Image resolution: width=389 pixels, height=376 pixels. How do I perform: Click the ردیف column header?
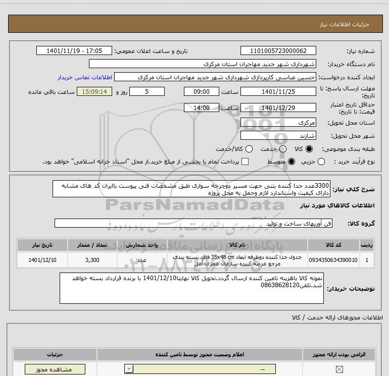(x=367, y=245)
